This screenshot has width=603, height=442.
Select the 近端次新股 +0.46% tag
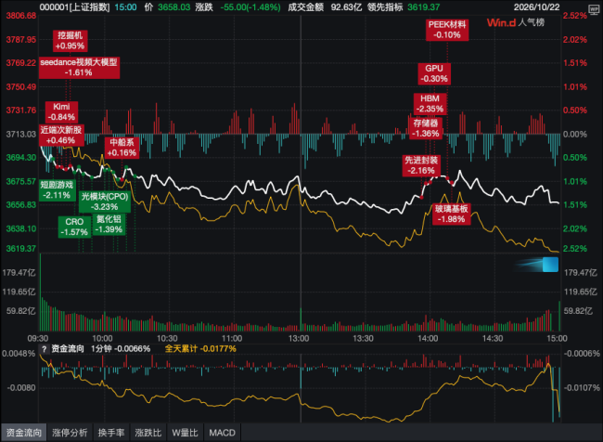click(x=60, y=136)
